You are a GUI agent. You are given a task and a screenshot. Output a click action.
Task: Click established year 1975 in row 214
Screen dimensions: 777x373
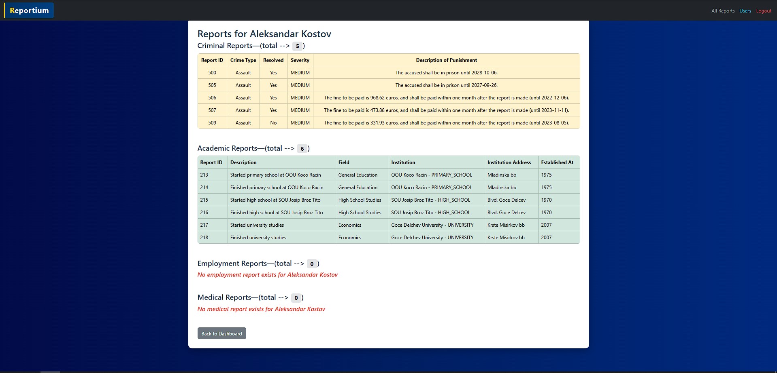(x=546, y=188)
